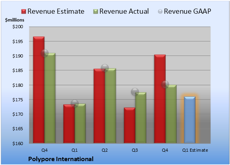
Task: Select the "Revenue GAAP" legend label
Action: pos(187,11)
